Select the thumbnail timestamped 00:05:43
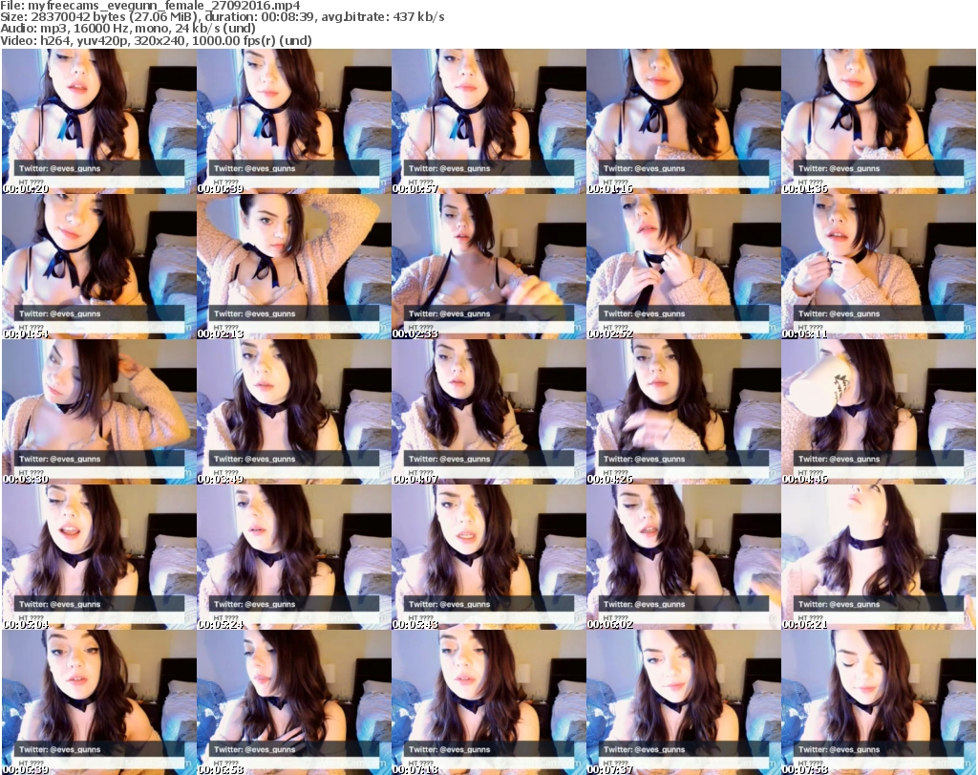The image size is (978, 775). [x=489, y=557]
